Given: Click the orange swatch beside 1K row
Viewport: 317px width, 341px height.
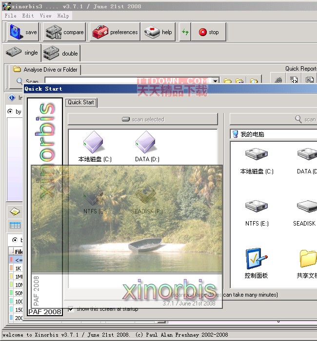Looking at the screenshot, I should tap(11, 268).
